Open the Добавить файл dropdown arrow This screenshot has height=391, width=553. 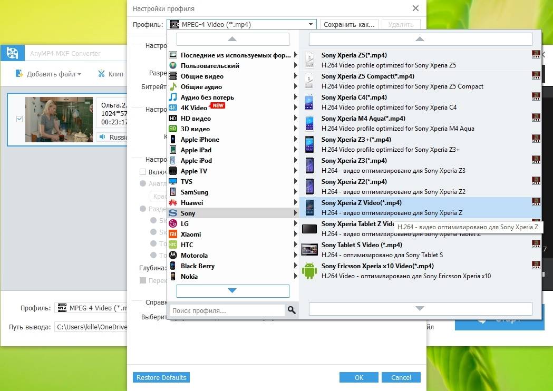tap(80, 74)
